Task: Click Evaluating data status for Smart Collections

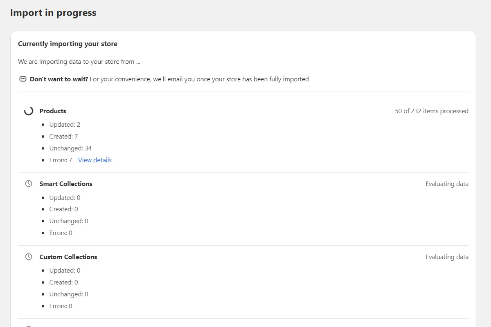Action: point(447,184)
